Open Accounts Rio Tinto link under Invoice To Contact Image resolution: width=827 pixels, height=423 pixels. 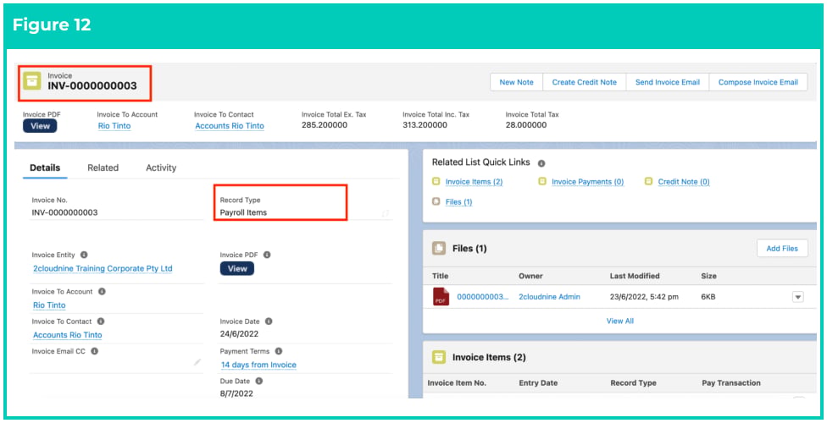point(68,335)
